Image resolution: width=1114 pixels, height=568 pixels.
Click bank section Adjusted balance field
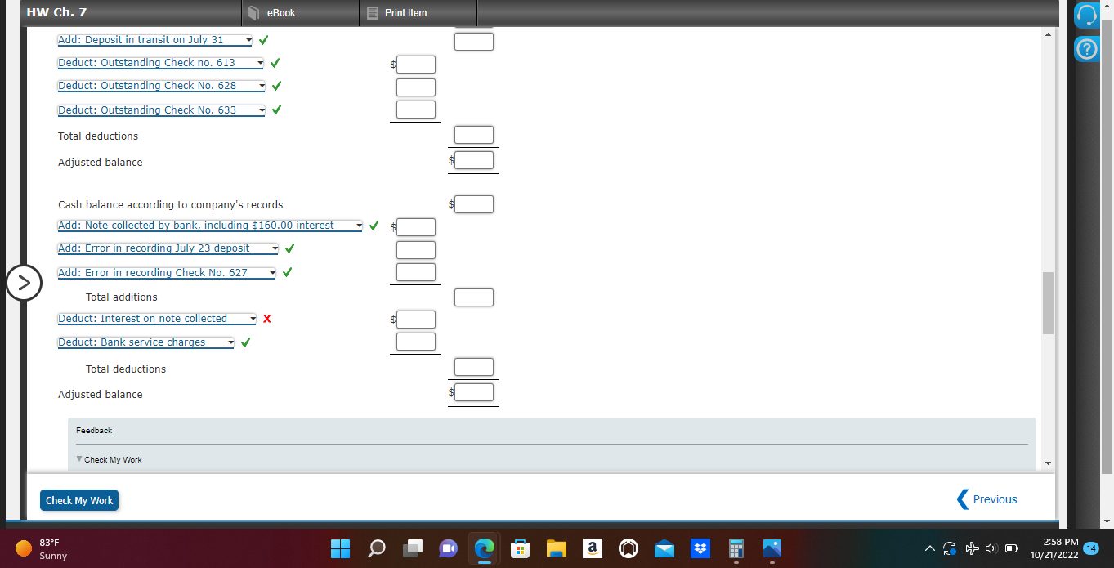pos(474,160)
